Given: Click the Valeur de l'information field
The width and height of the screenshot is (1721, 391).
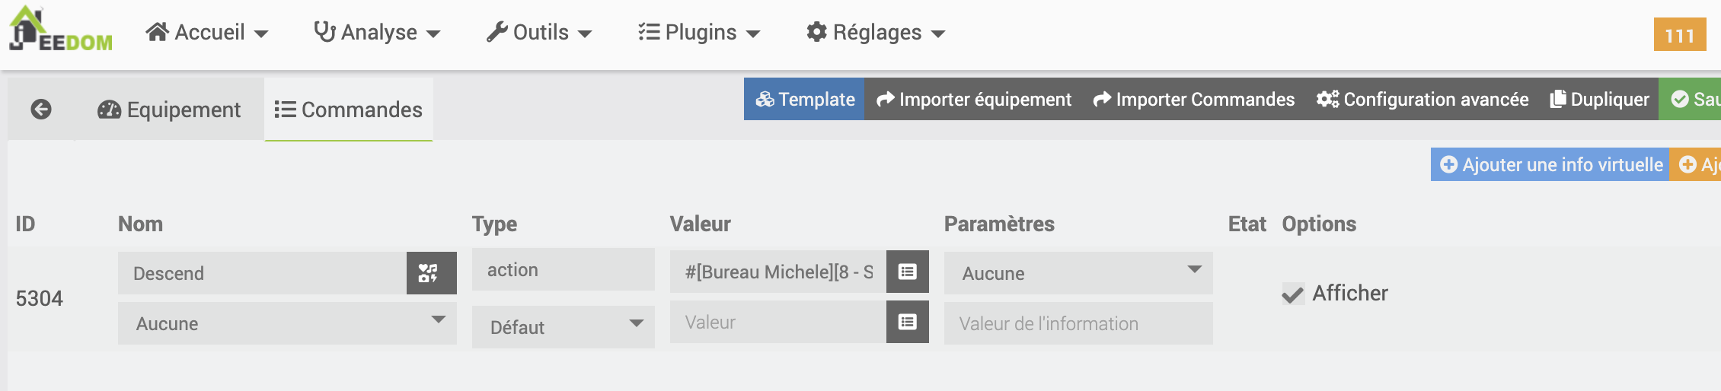Looking at the screenshot, I should coord(1078,323).
